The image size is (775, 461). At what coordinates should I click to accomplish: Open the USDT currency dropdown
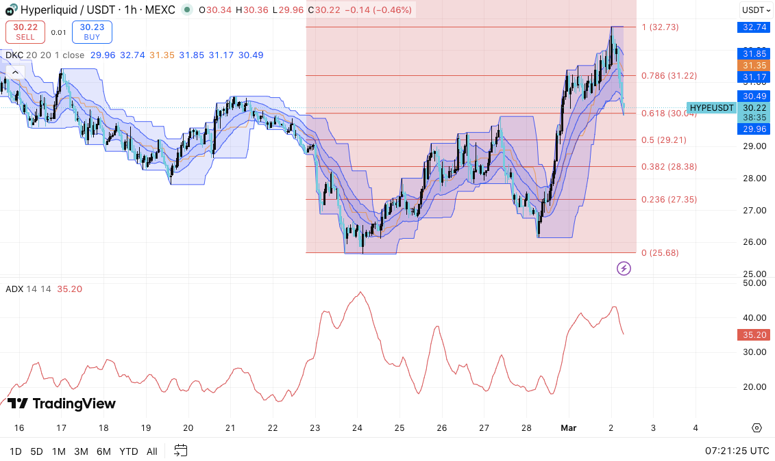(x=756, y=10)
